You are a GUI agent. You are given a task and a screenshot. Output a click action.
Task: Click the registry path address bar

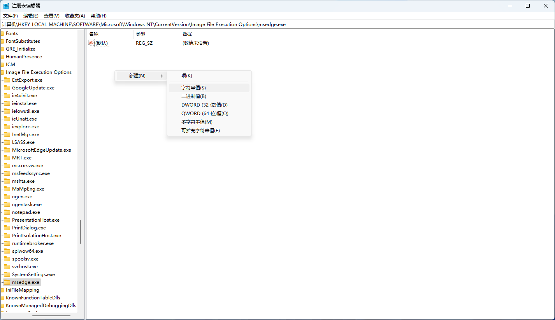pos(277,24)
